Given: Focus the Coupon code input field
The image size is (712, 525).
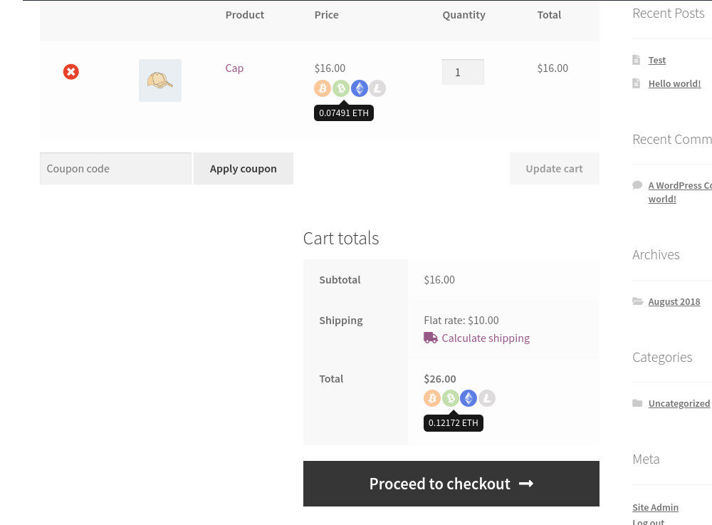Looking at the screenshot, I should [x=115, y=169].
